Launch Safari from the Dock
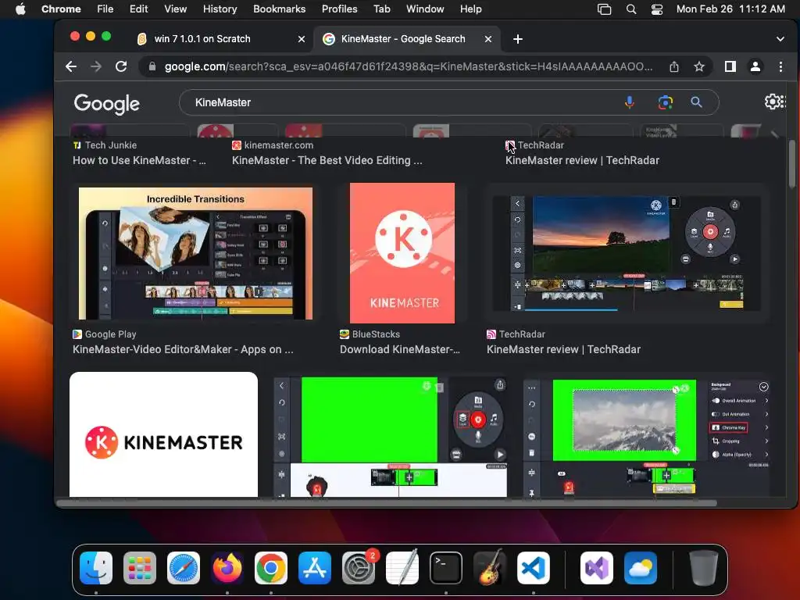 point(183,568)
